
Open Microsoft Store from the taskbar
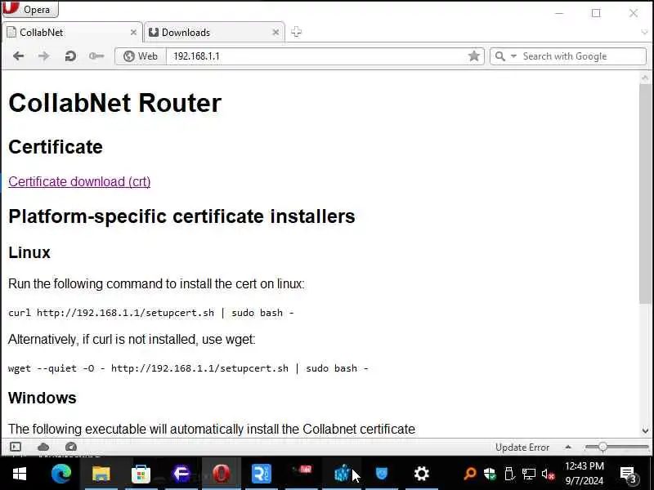tap(141, 474)
